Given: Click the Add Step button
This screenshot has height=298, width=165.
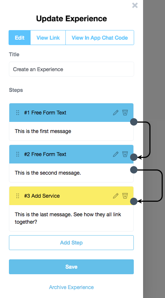Looking at the screenshot, I should (x=71, y=243).
